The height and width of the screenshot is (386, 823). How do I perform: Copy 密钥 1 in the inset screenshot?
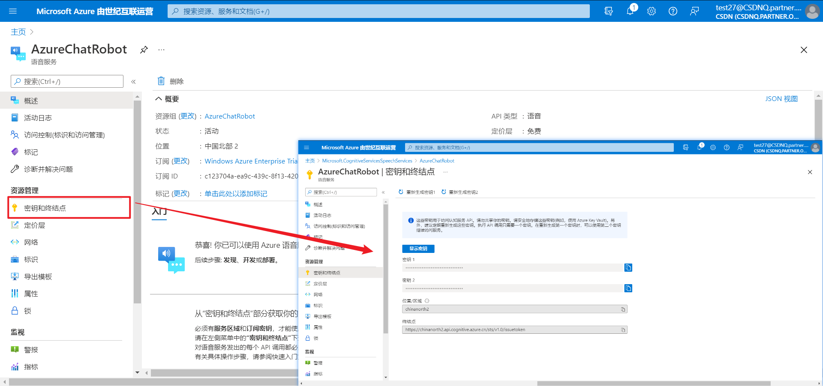628,268
